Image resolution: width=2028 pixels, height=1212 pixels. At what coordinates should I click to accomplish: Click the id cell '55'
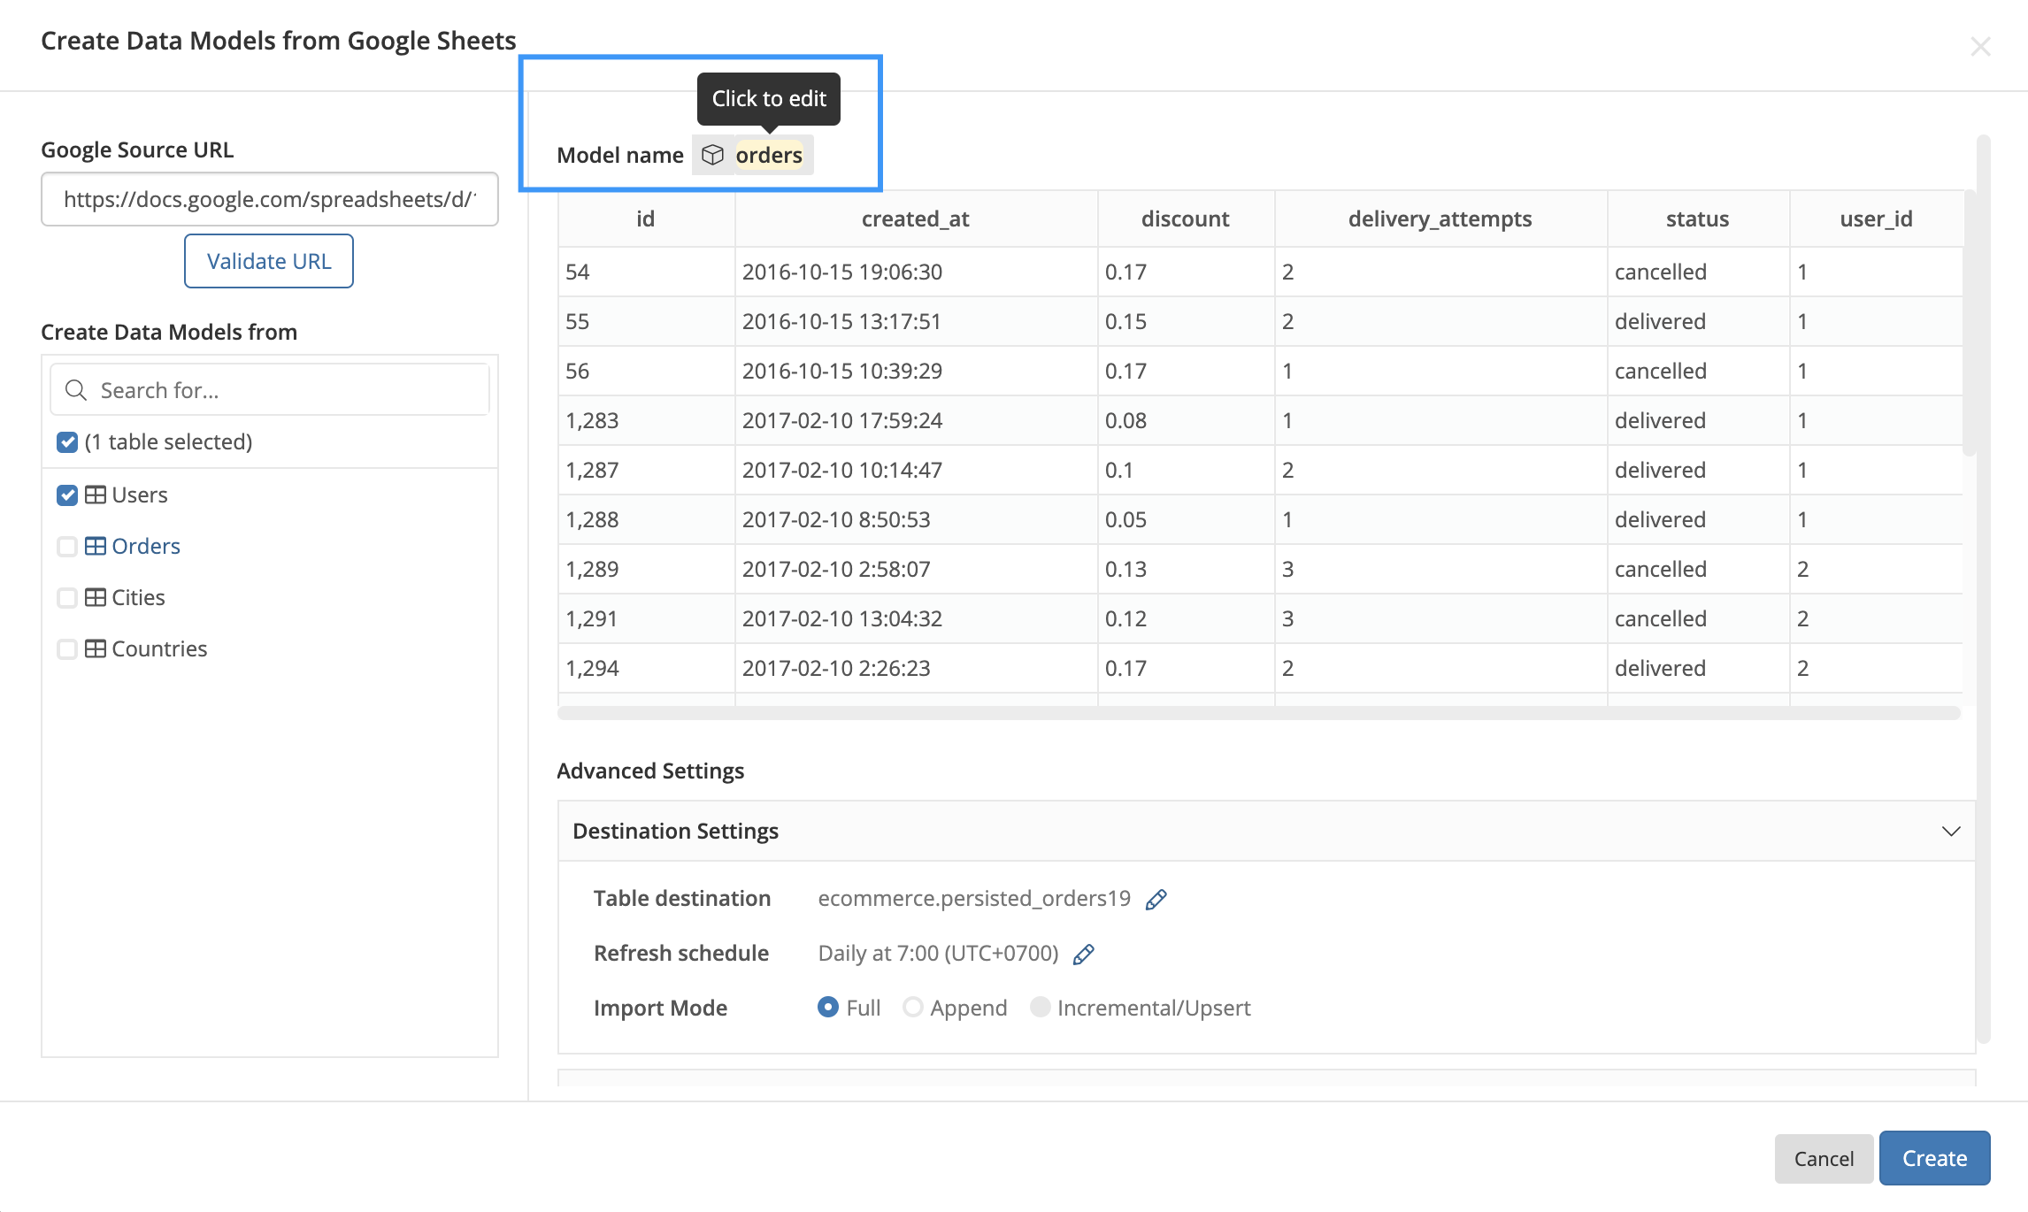646,321
